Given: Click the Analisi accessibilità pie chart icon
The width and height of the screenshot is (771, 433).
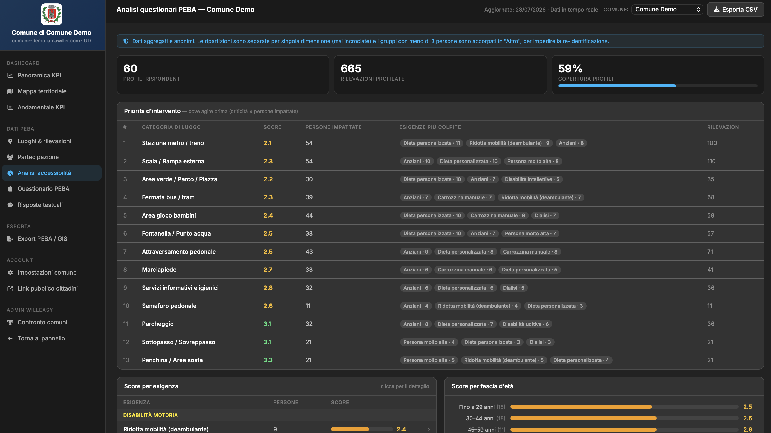Looking at the screenshot, I should tap(10, 173).
